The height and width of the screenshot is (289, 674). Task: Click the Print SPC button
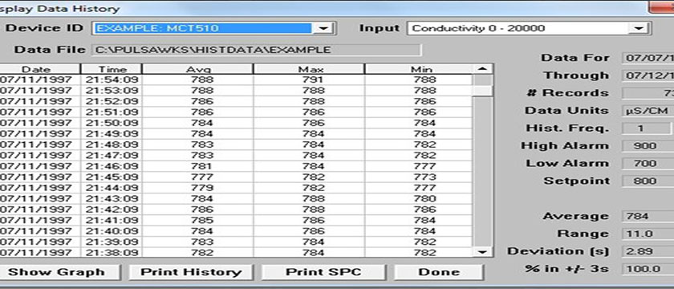323,272
